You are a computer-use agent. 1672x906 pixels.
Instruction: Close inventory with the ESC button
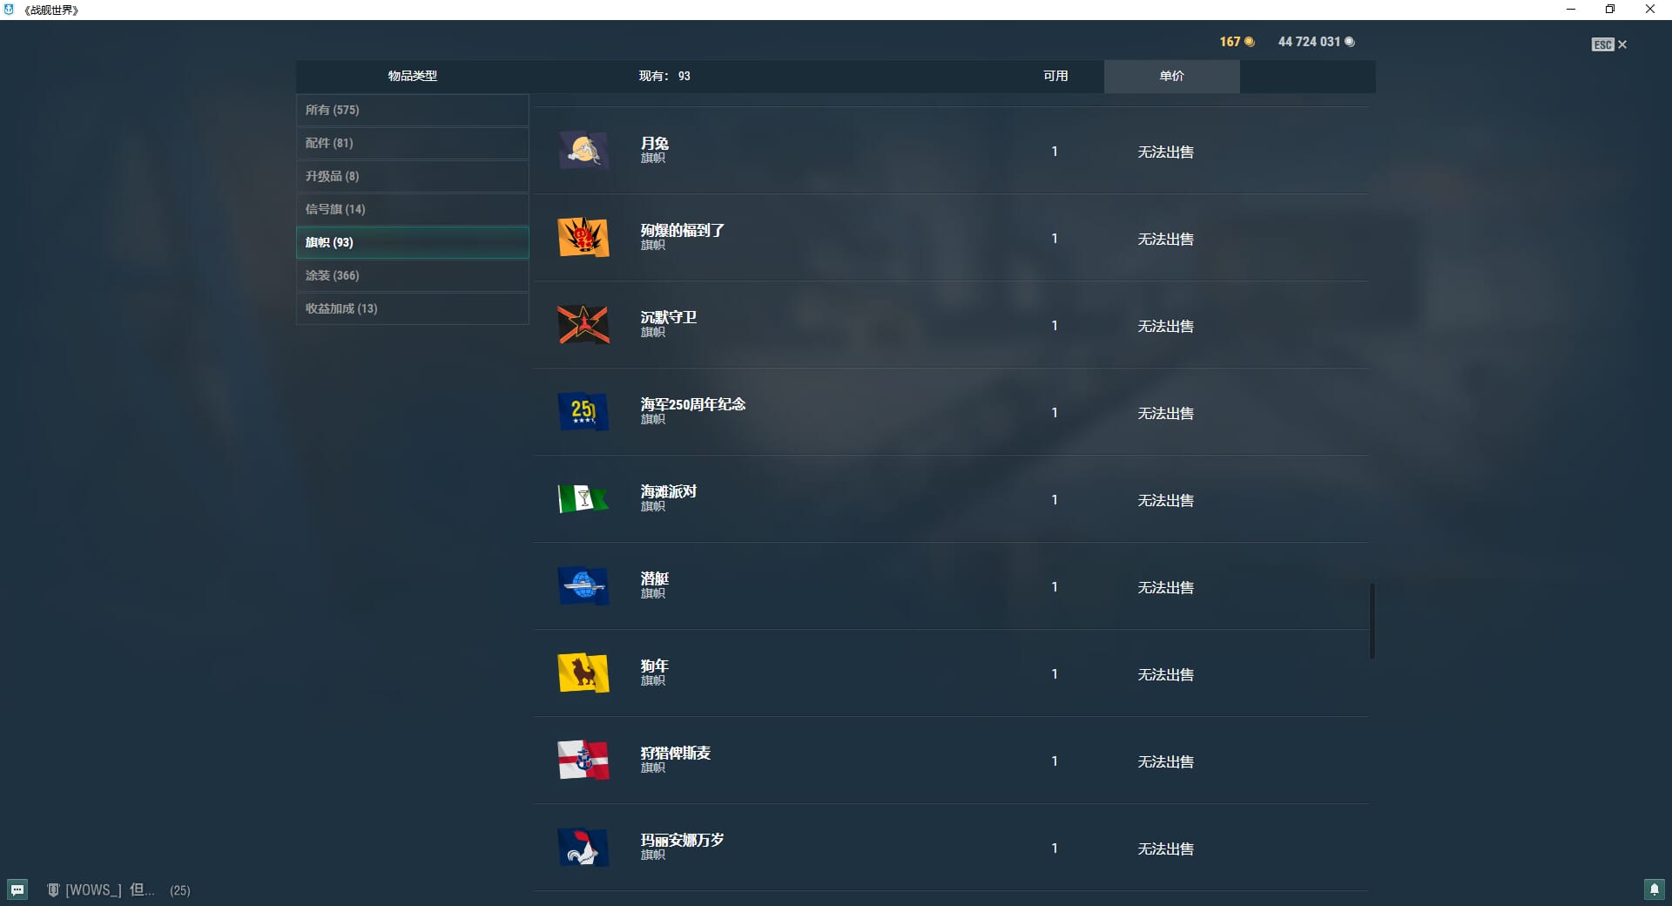(x=1608, y=44)
